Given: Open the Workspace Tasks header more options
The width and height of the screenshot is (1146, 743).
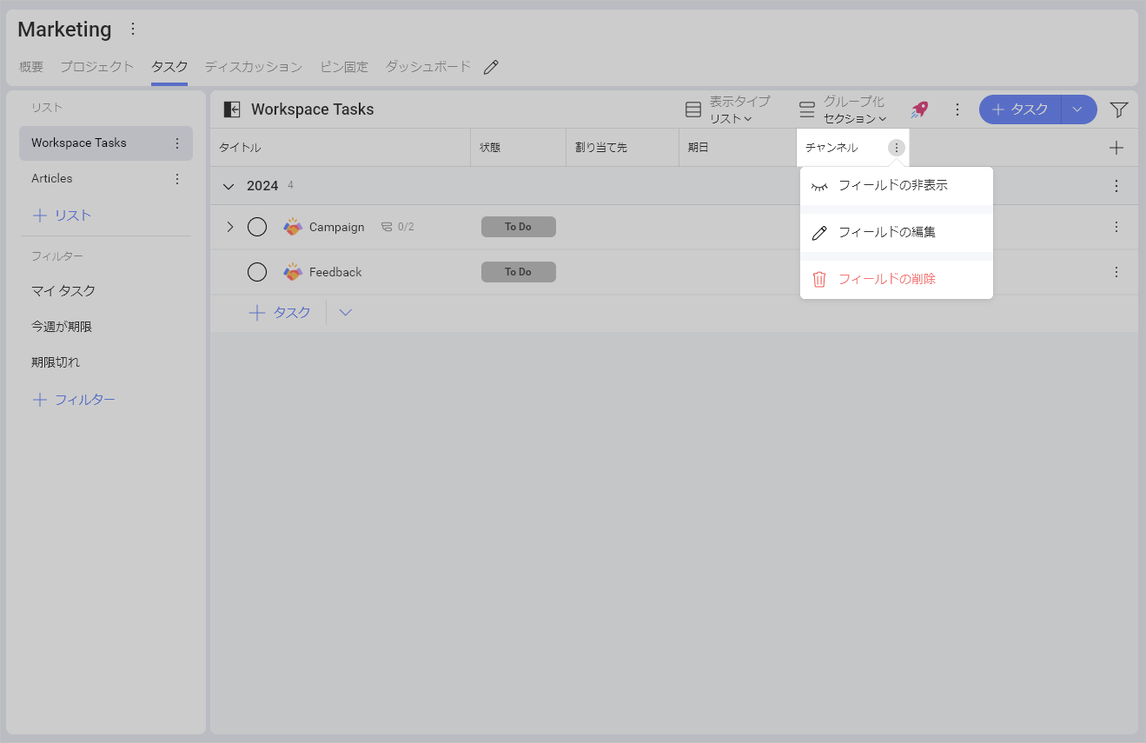Looking at the screenshot, I should point(957,109).
